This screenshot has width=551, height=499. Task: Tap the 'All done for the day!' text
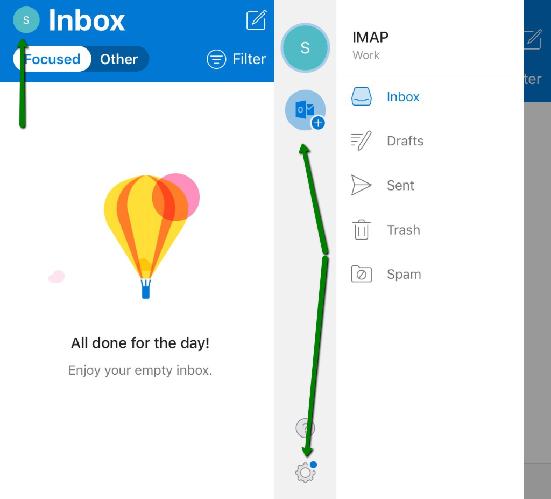coord(140,343)
